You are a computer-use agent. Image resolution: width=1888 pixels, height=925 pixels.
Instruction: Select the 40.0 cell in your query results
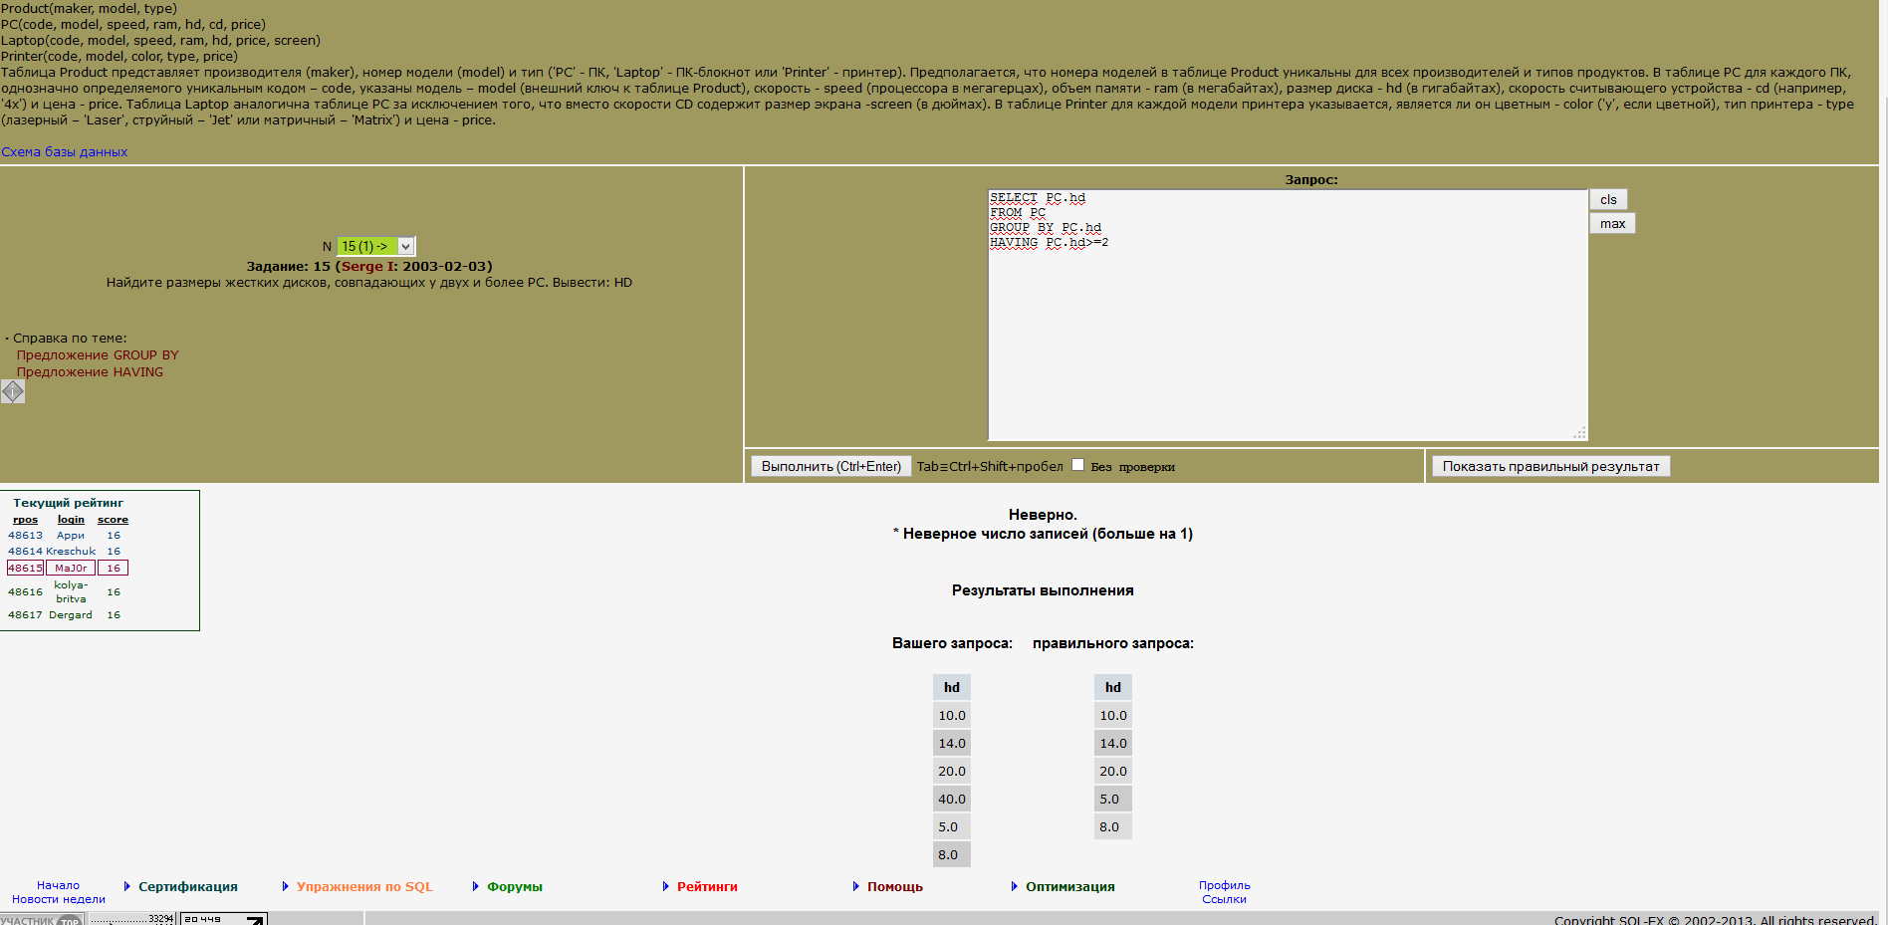952,799
